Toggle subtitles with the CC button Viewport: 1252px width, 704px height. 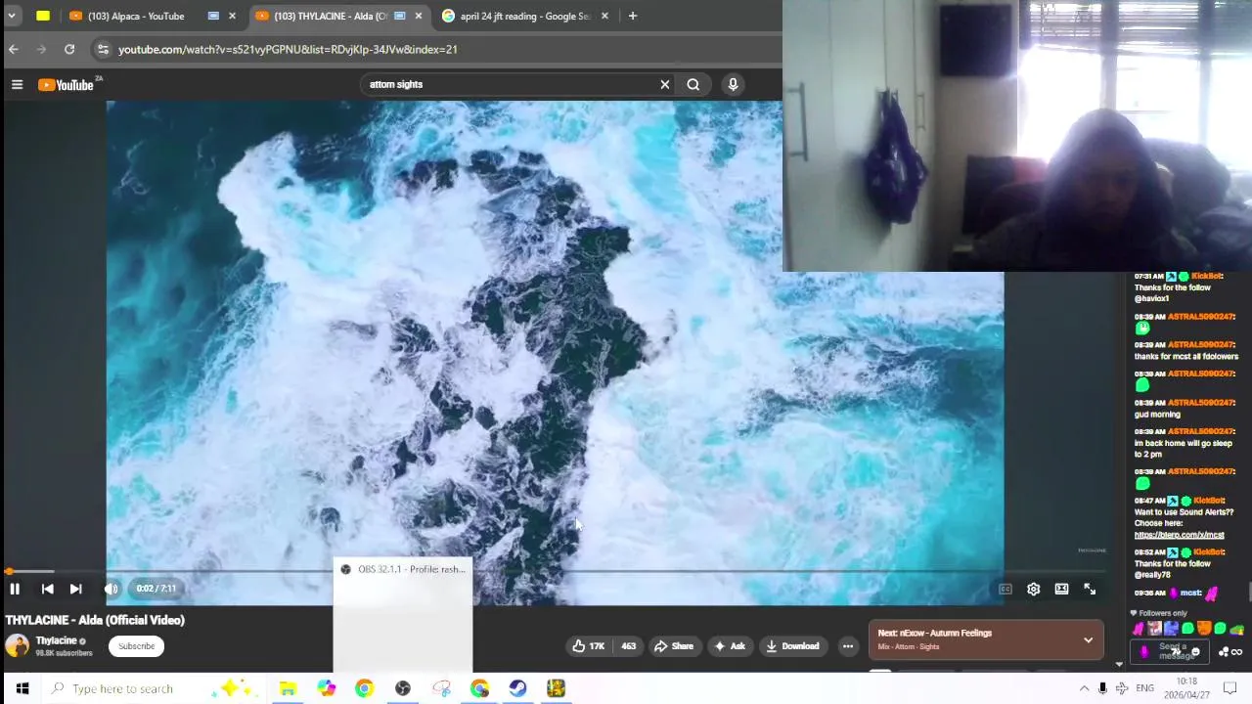pos(1005,589)
